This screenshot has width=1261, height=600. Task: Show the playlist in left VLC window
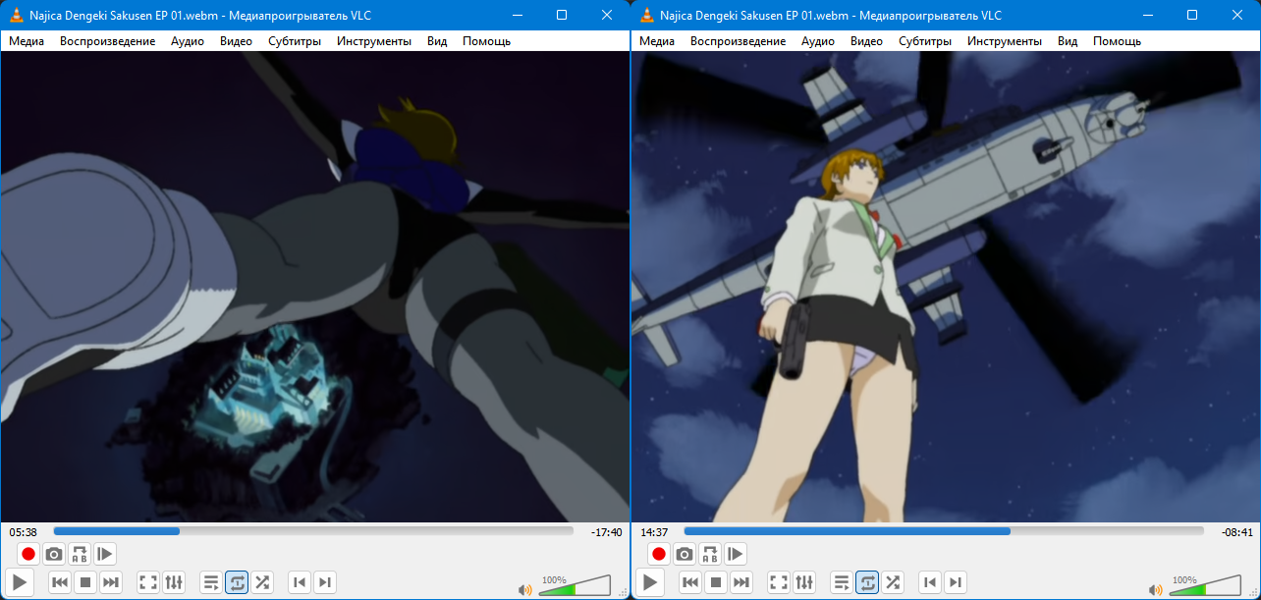211,582
